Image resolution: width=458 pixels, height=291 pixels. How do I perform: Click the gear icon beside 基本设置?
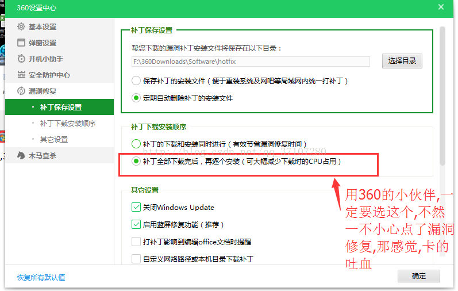[x=21, y=26]
